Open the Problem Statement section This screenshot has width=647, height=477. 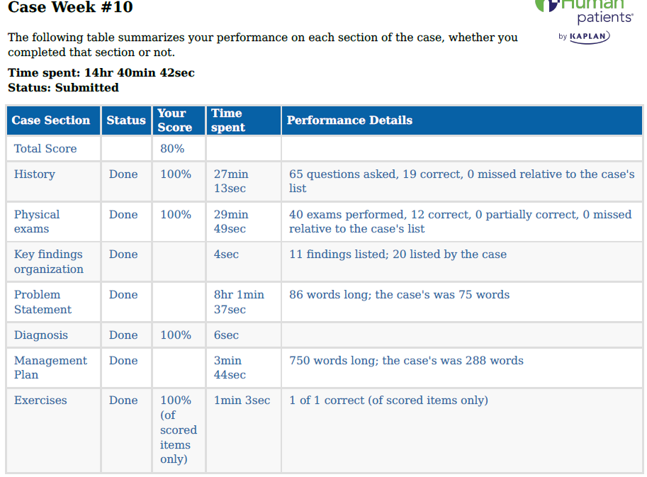43,302
